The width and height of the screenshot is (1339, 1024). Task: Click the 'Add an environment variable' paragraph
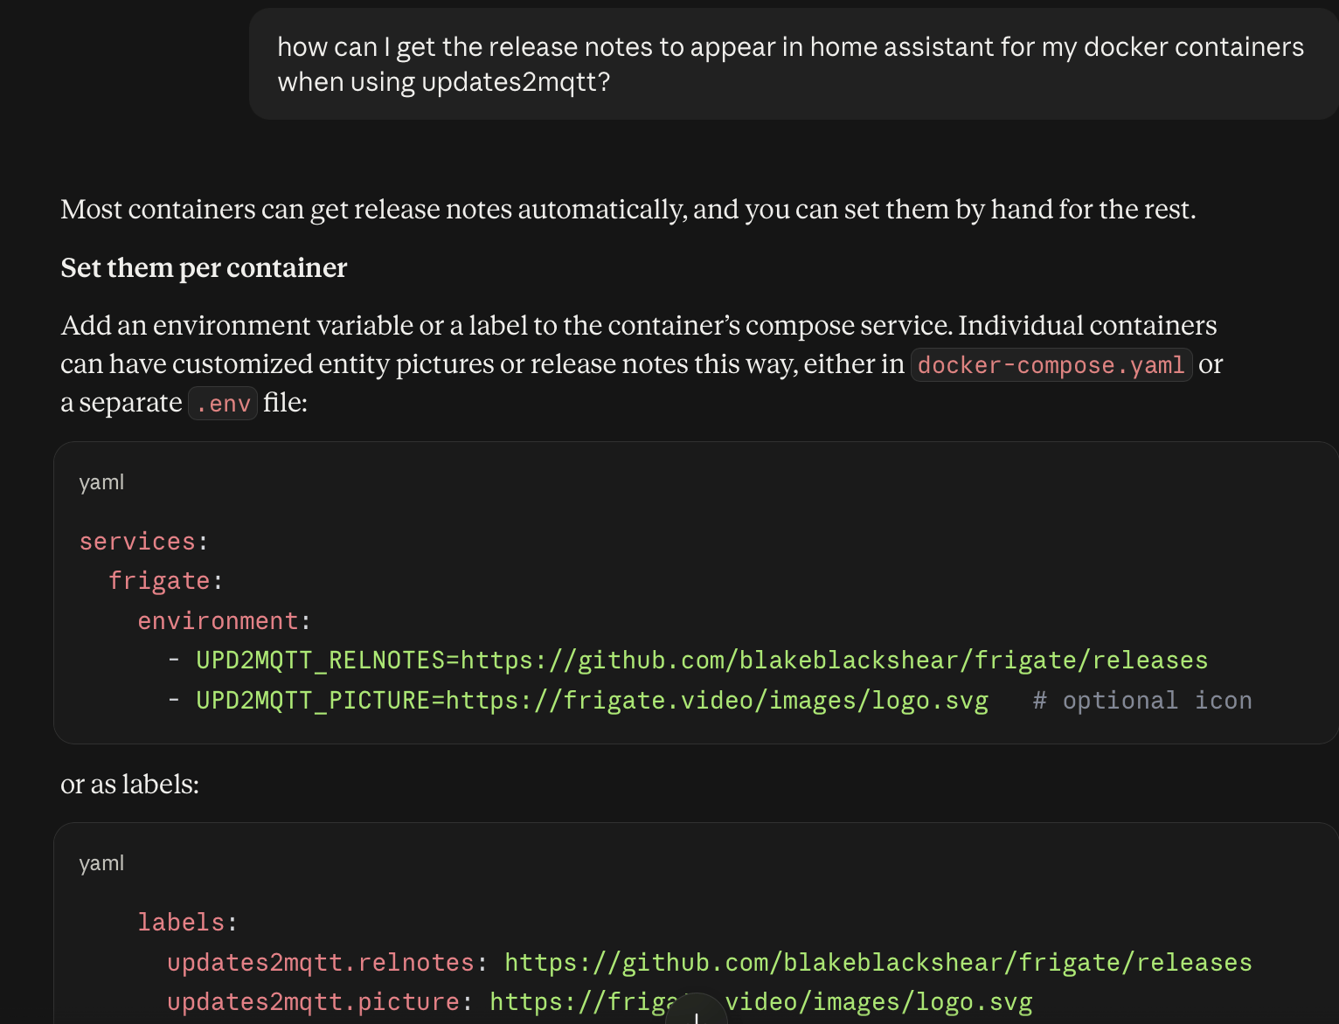tap(642, 363)
